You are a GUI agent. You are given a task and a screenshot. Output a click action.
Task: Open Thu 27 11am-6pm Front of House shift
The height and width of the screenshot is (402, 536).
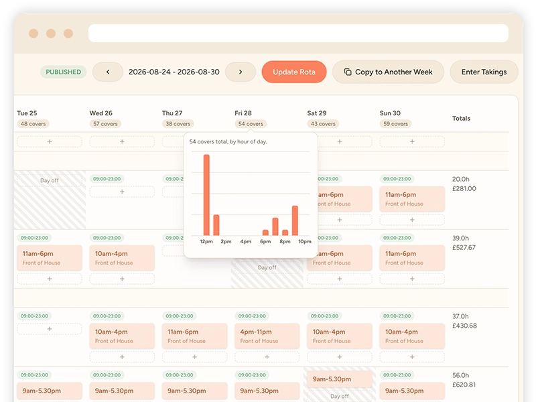pos(194,336)
